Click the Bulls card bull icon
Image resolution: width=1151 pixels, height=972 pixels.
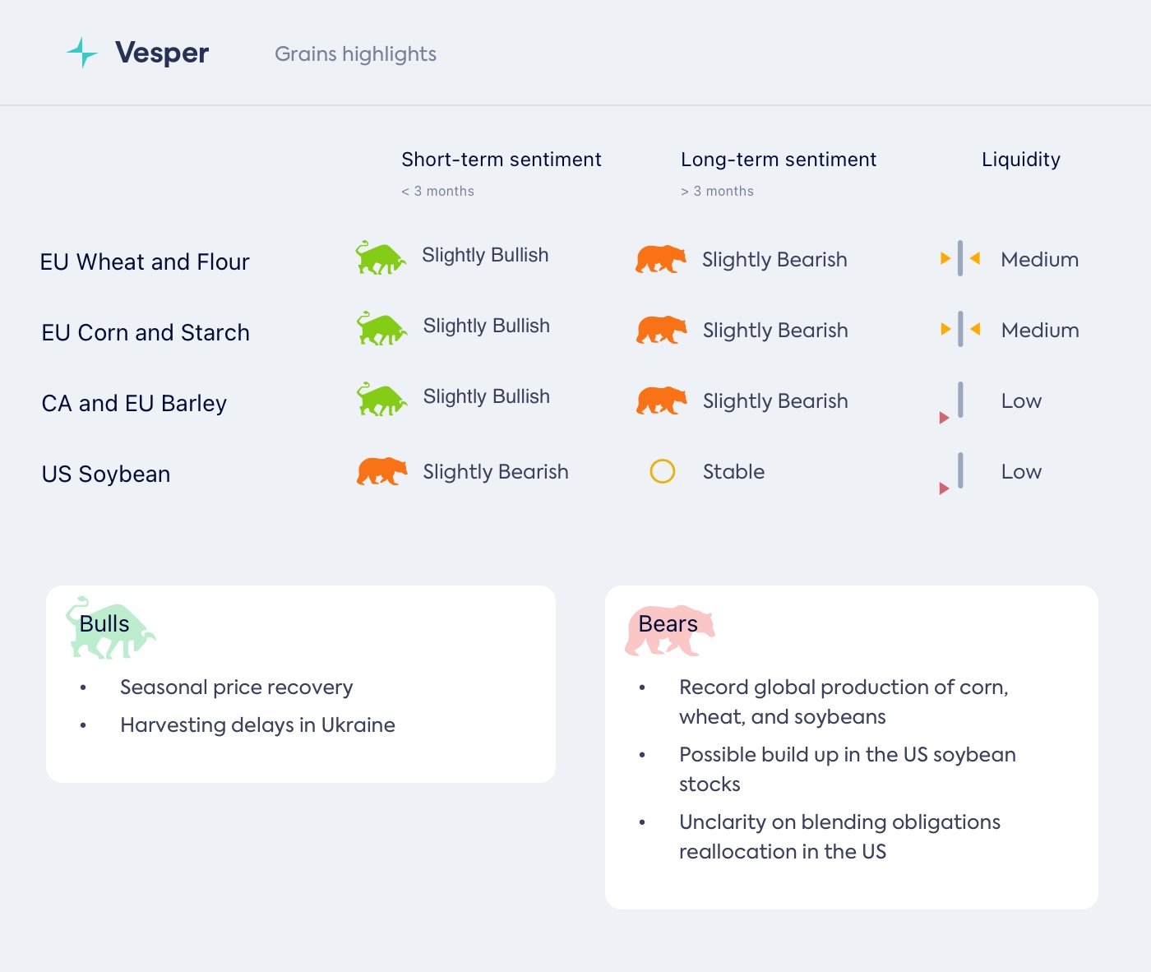click(x=110, y=629)
